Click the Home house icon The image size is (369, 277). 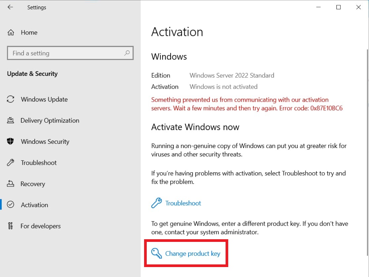[x=11, y=32]
